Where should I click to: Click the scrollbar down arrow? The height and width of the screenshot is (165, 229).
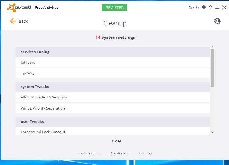(212, 132)
